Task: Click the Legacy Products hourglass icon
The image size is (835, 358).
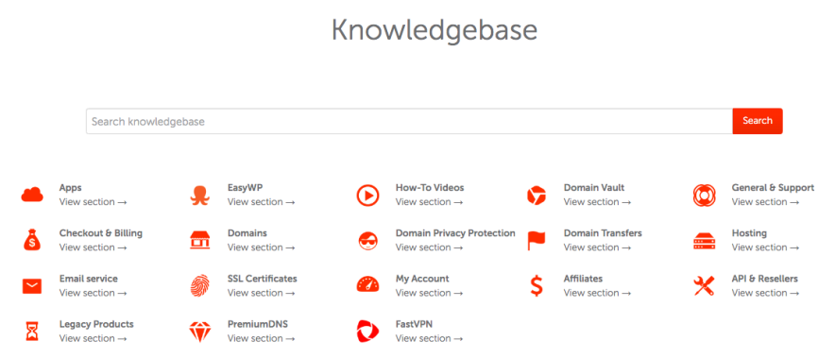Action: point(32,332)
